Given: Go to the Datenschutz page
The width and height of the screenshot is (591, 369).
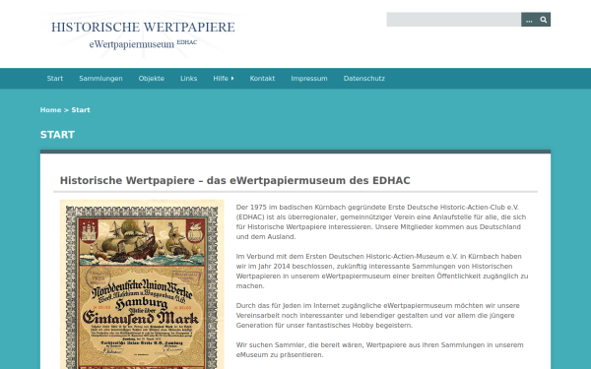Looking at the screenshot, I should [364, 79].
